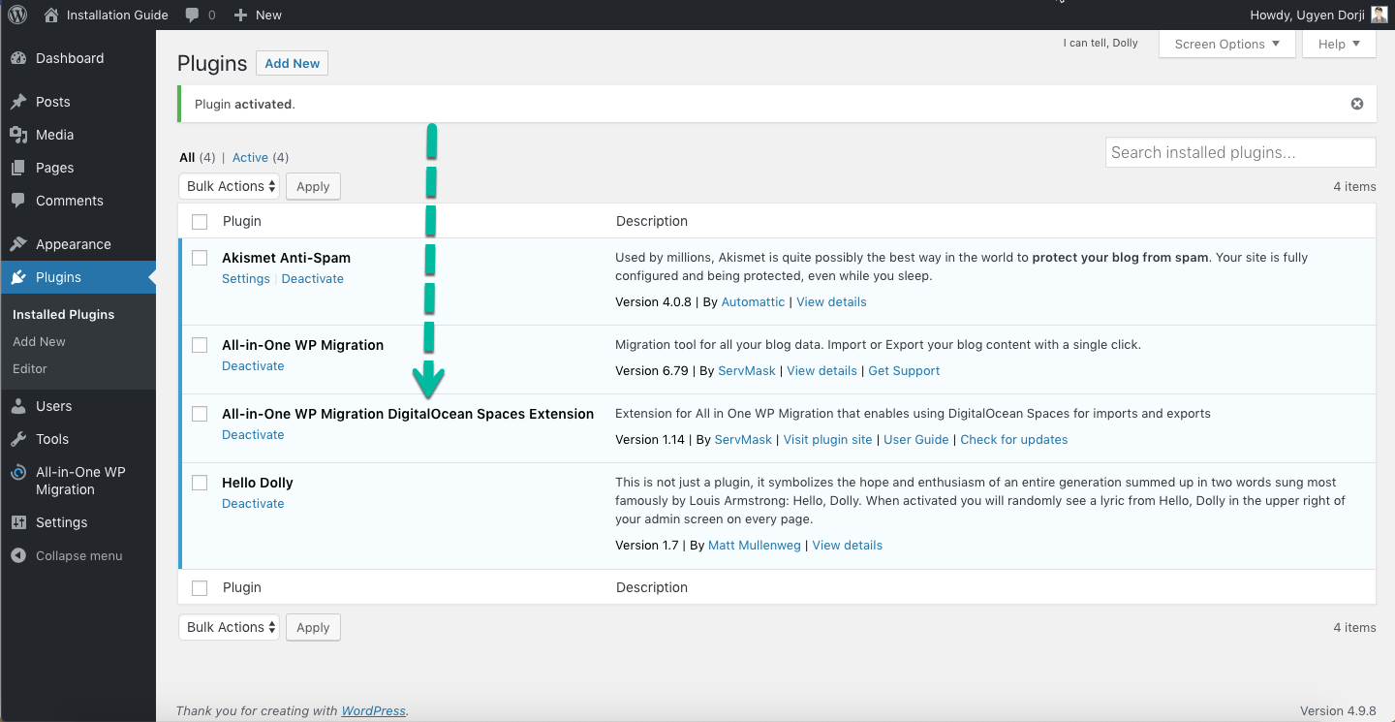Toggle the select-all checkbox in table header
The height and width of the screenshot is (722, 1395).
200,222
